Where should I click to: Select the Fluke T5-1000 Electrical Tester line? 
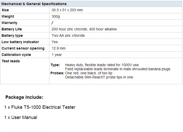click(40, 107)
